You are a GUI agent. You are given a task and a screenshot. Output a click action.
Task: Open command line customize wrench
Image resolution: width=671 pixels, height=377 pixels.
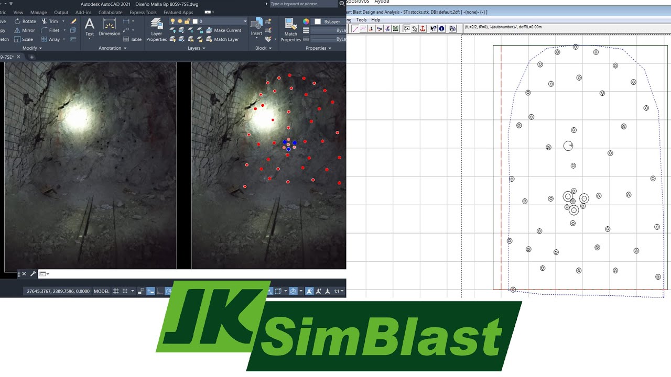click(x=33, y=274)
